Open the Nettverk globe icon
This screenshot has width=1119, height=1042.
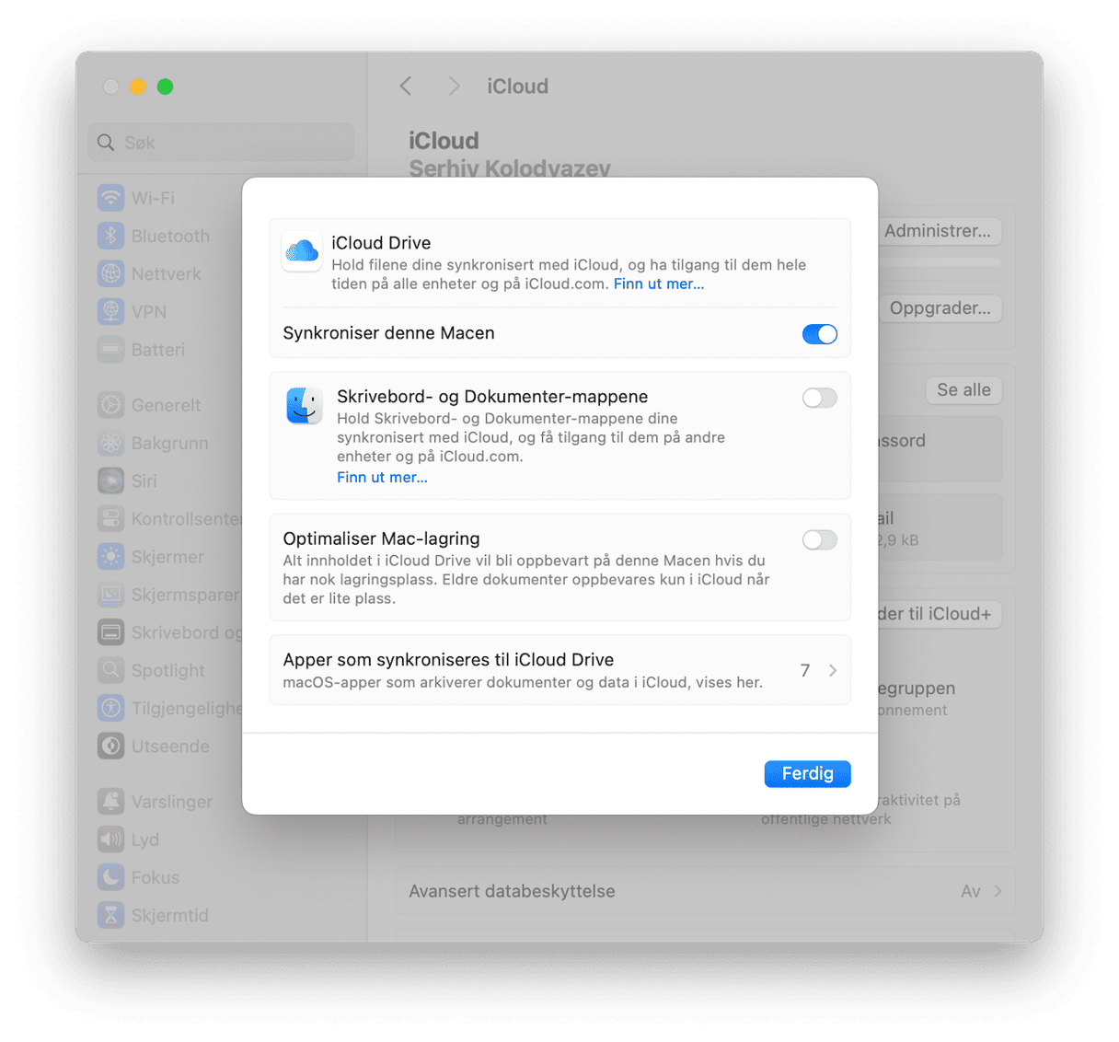point(110,273)
